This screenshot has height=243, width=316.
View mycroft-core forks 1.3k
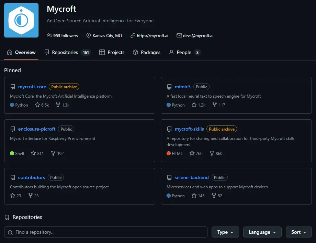click(x=63, y=105)
